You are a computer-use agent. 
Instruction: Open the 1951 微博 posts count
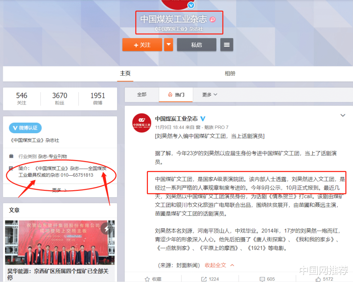coord(98,99)
